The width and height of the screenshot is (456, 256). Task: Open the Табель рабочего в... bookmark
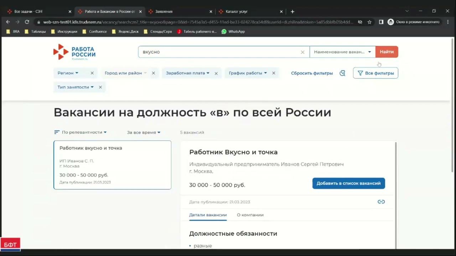pyautogui.click(x=197, y=31)
